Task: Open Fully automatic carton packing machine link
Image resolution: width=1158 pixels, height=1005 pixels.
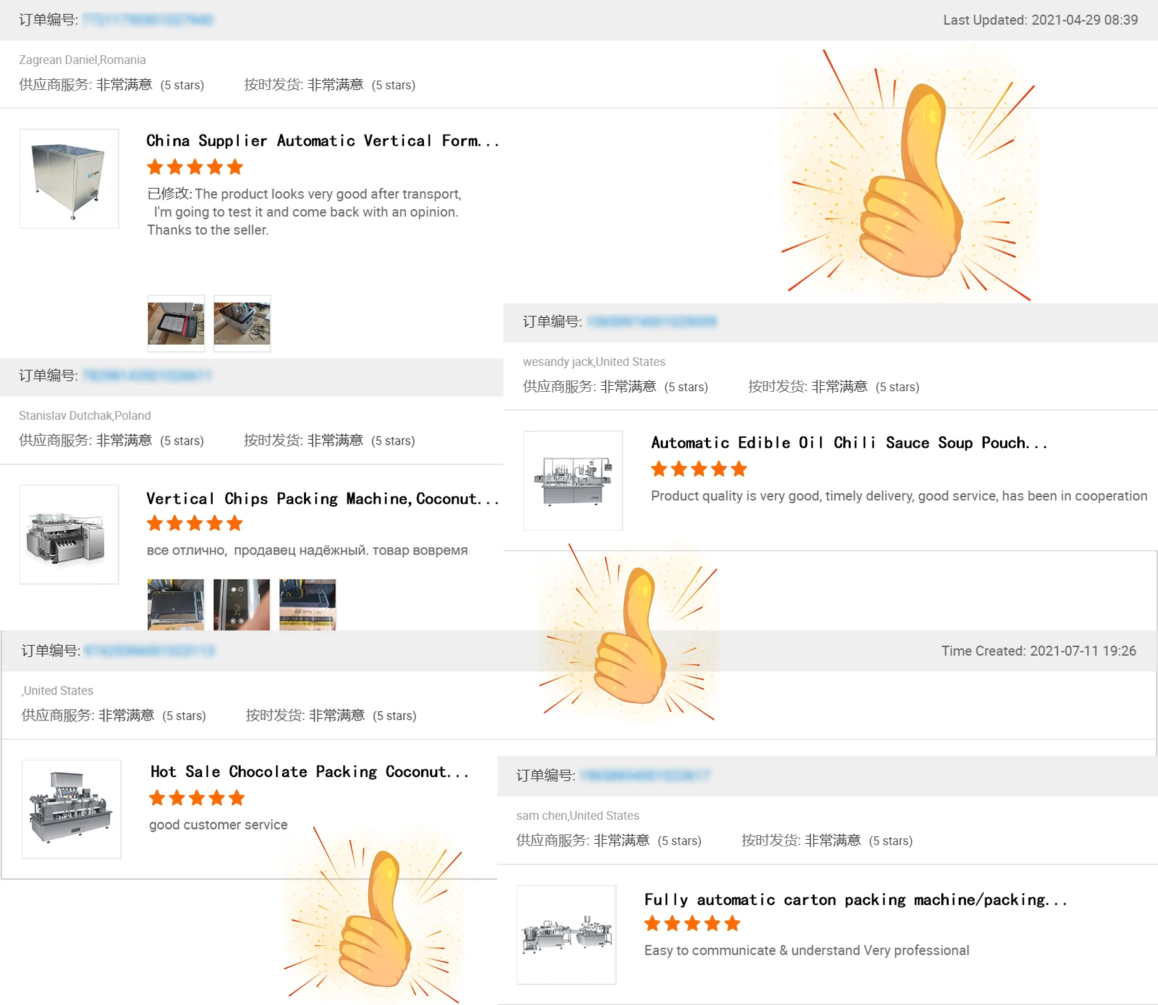Action: [856, 900]
